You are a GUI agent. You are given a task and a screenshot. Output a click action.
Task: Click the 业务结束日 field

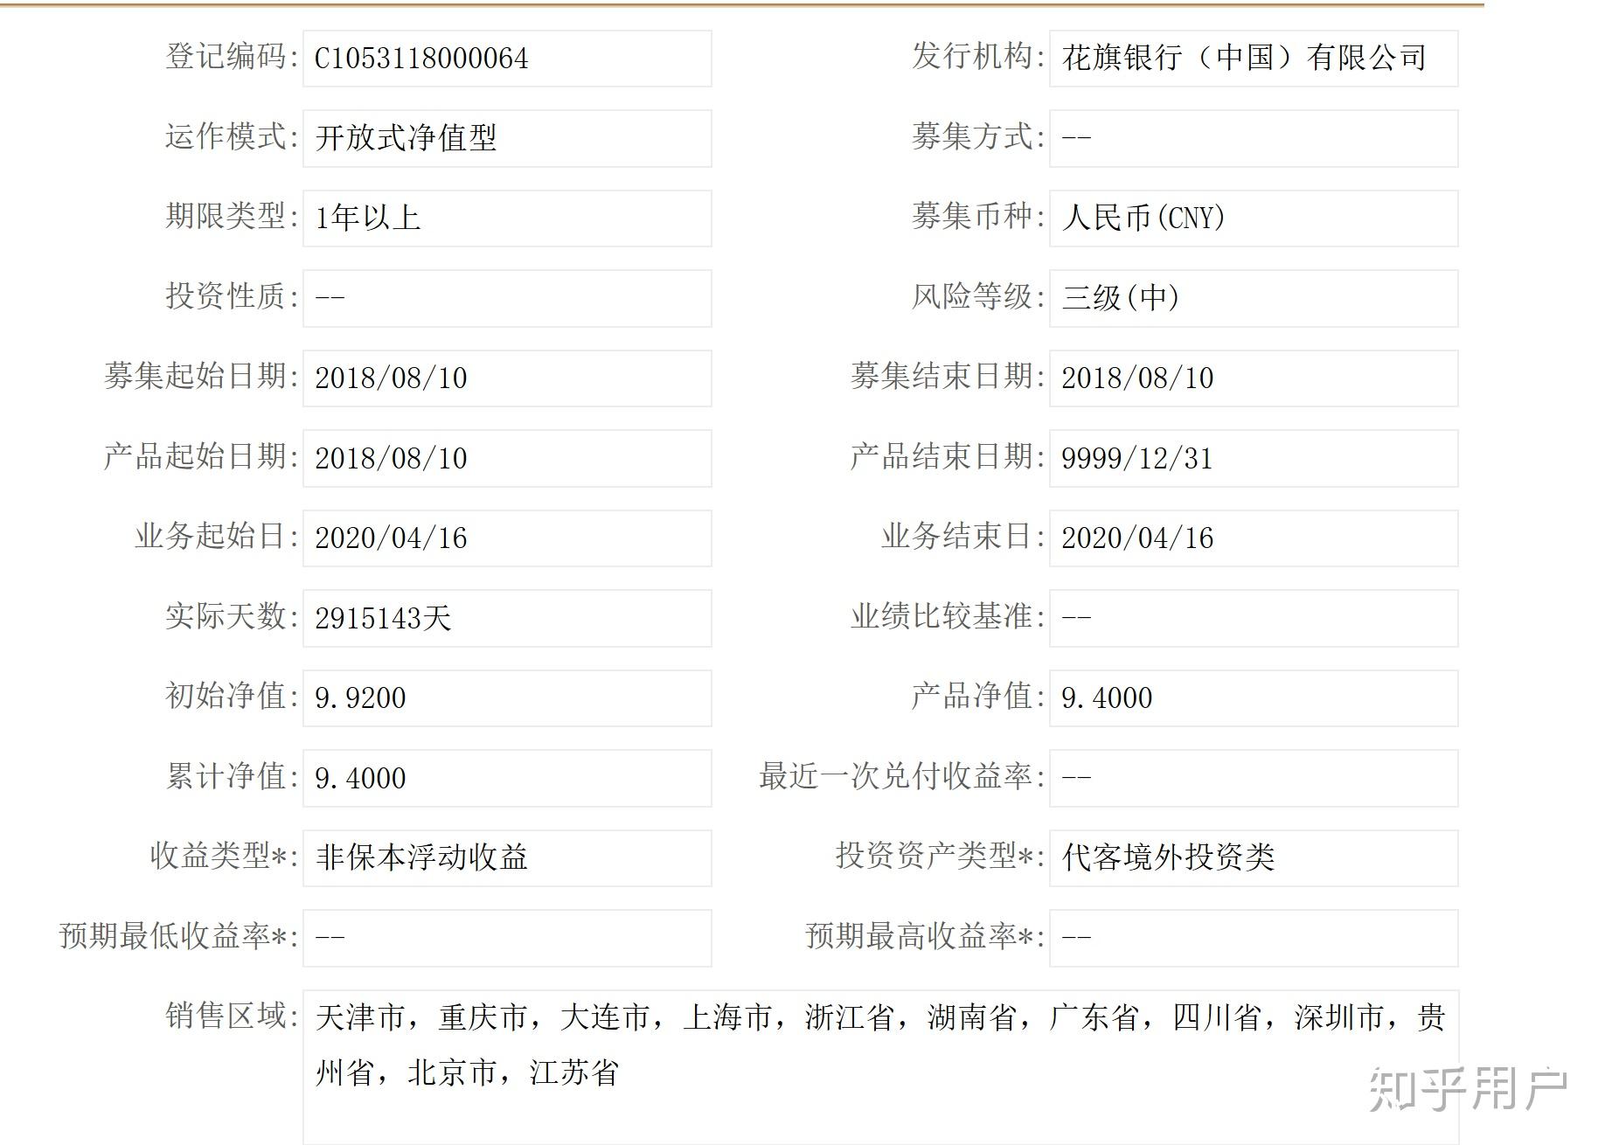pyautogui.click(x=1254, y=538)
